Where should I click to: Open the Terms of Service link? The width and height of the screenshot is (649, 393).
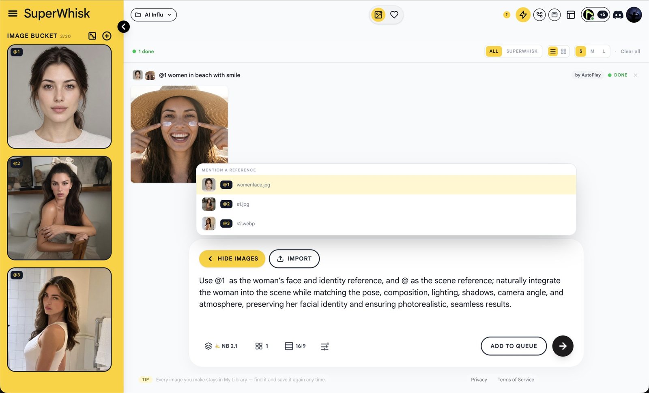516,380
